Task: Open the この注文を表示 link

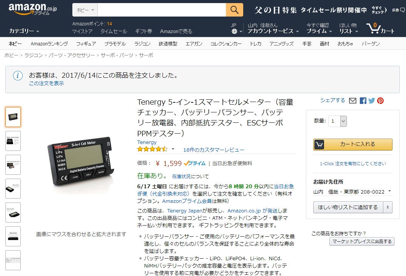Action: 46,84
